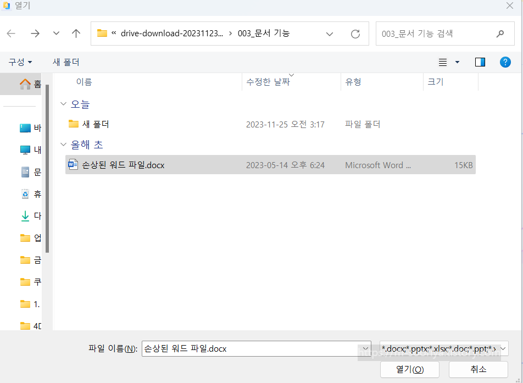The height and width of the screenshot is (383, 523).
Task: Go up one folder level
Action: [76, 34]
